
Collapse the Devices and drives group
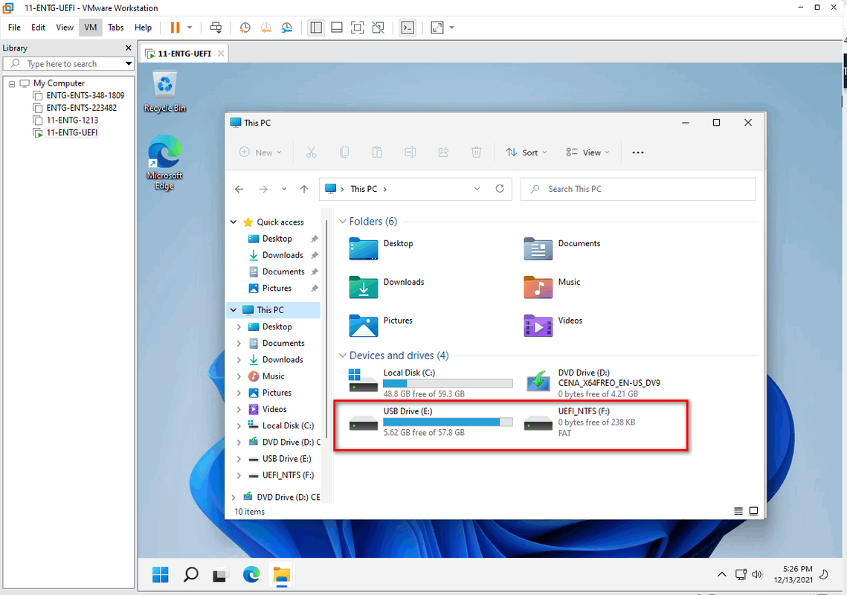(x=343, y=356)
